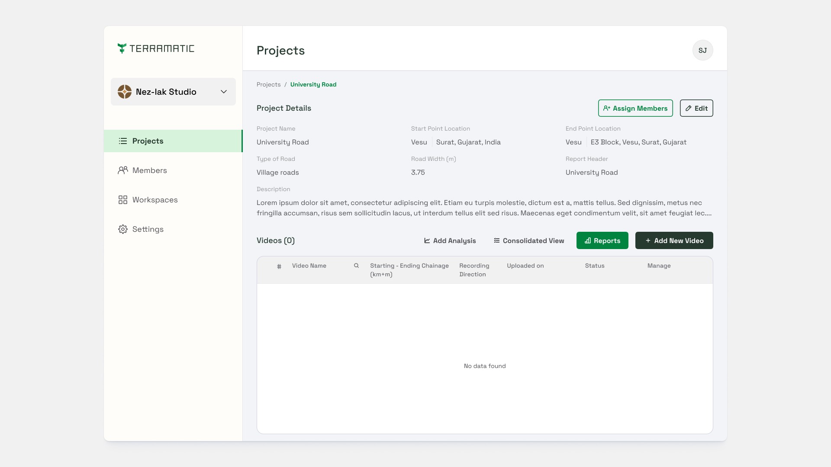Go to Projects breadcrumb link
The height and width of the screenshot is (467, 831).
(268, 84)
